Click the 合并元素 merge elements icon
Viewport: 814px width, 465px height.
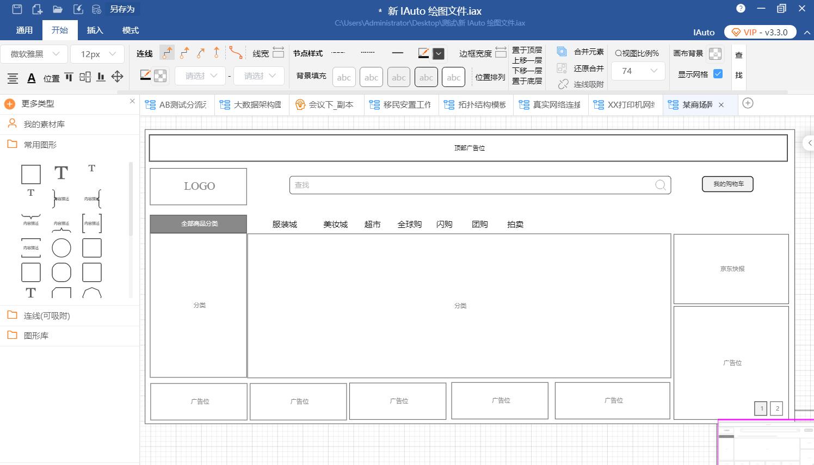[562, 51]
